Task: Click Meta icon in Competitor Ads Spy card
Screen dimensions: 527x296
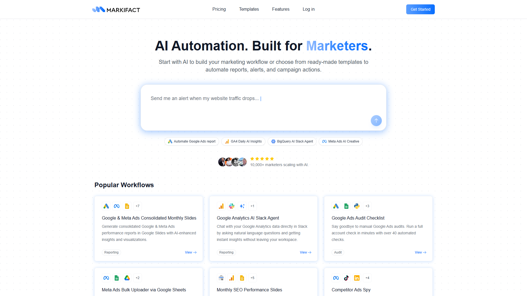Action: 336,278
